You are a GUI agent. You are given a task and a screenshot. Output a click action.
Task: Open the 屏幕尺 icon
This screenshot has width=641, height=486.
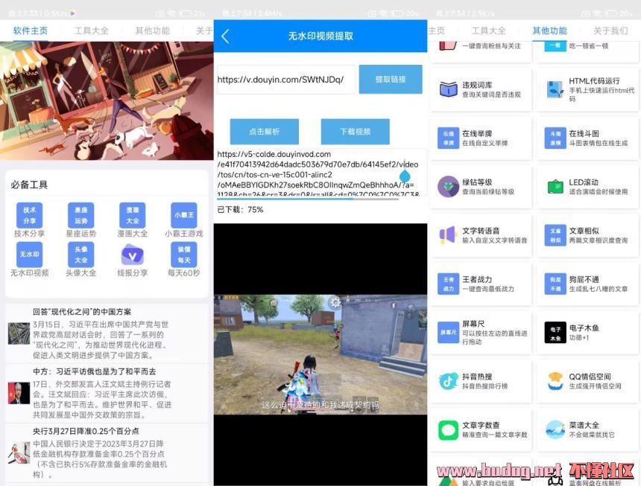tap(448, 332)
